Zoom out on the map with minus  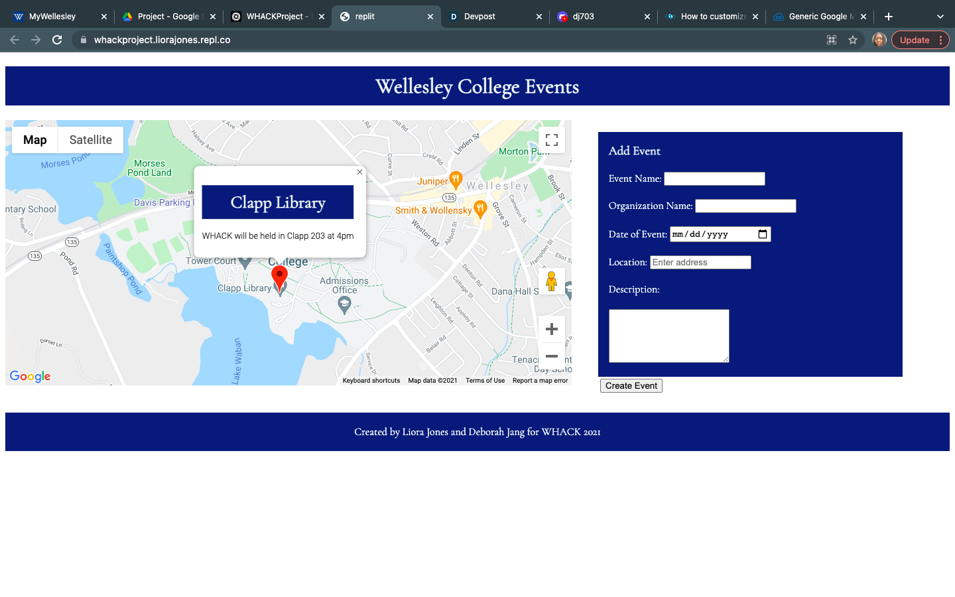pyautogui.click(x=551, y=356)
